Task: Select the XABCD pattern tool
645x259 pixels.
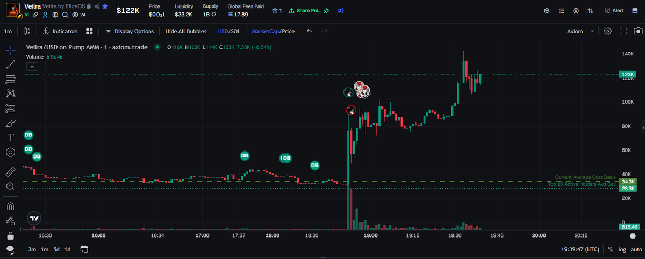Action: point(10,94)
